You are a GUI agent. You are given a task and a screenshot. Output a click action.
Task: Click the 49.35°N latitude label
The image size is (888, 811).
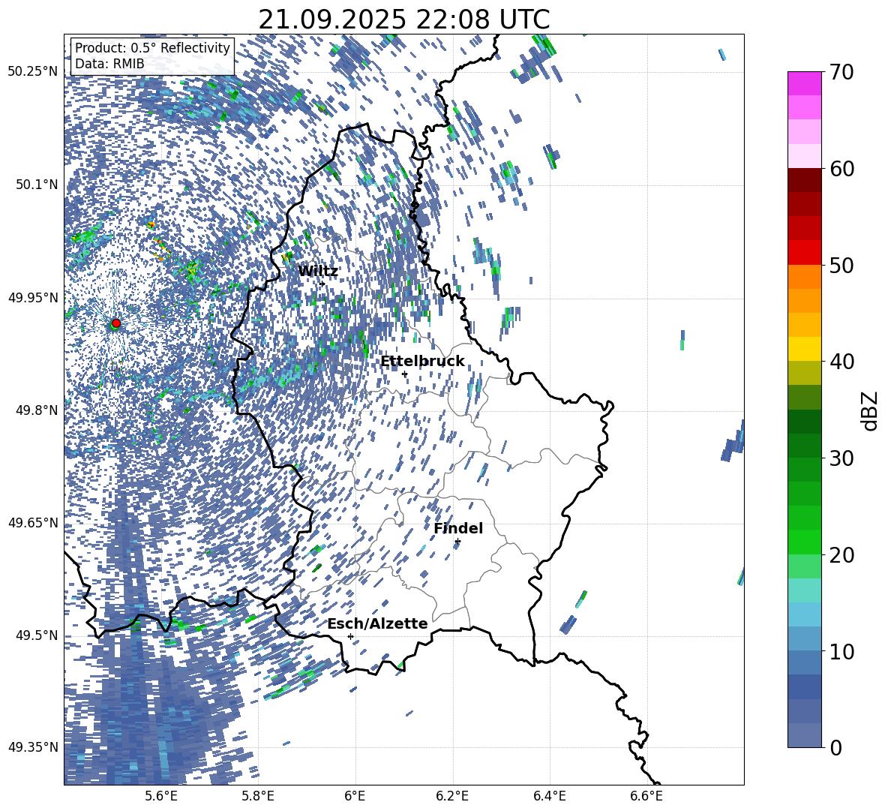[33, 747]
